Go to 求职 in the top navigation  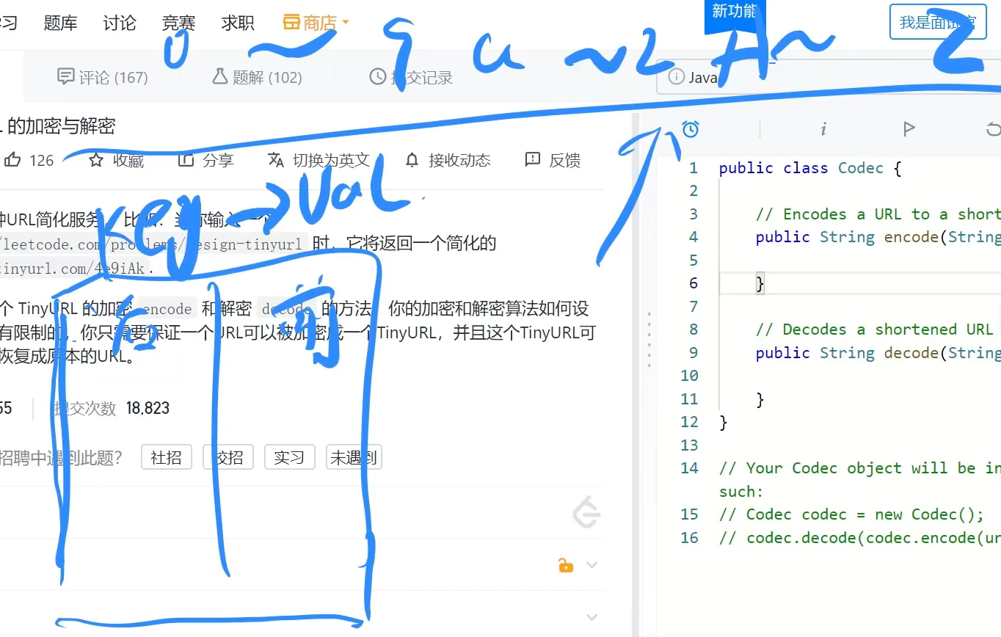238,23
